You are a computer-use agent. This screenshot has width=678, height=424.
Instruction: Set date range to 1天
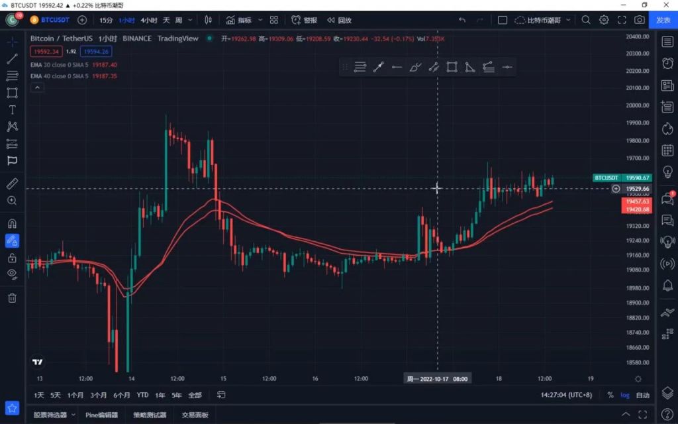(39, 395)
